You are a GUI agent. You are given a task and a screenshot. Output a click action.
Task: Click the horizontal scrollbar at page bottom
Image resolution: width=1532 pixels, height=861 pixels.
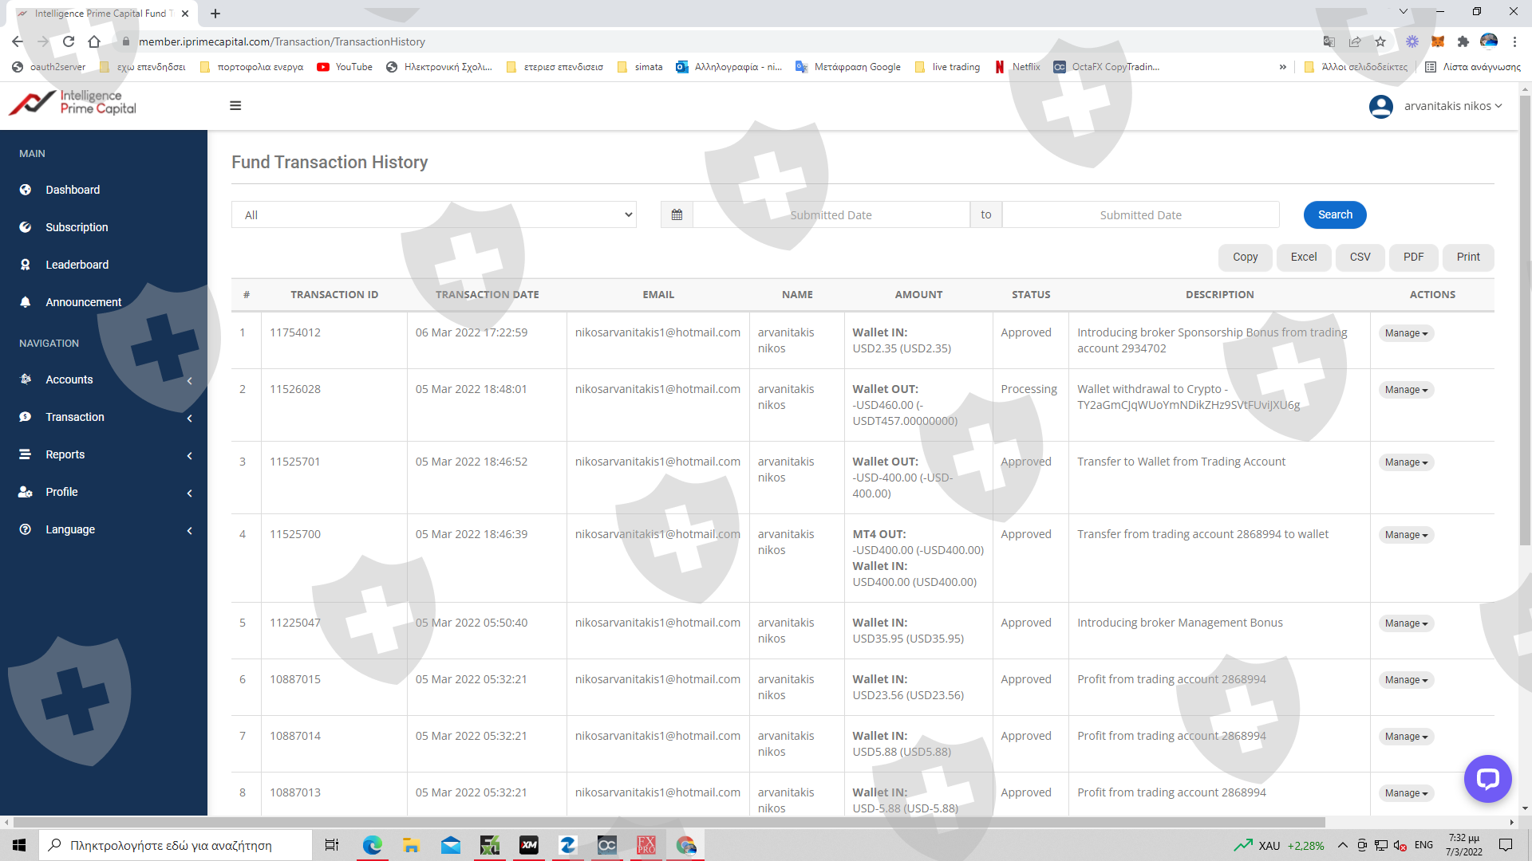pos(670,822)
